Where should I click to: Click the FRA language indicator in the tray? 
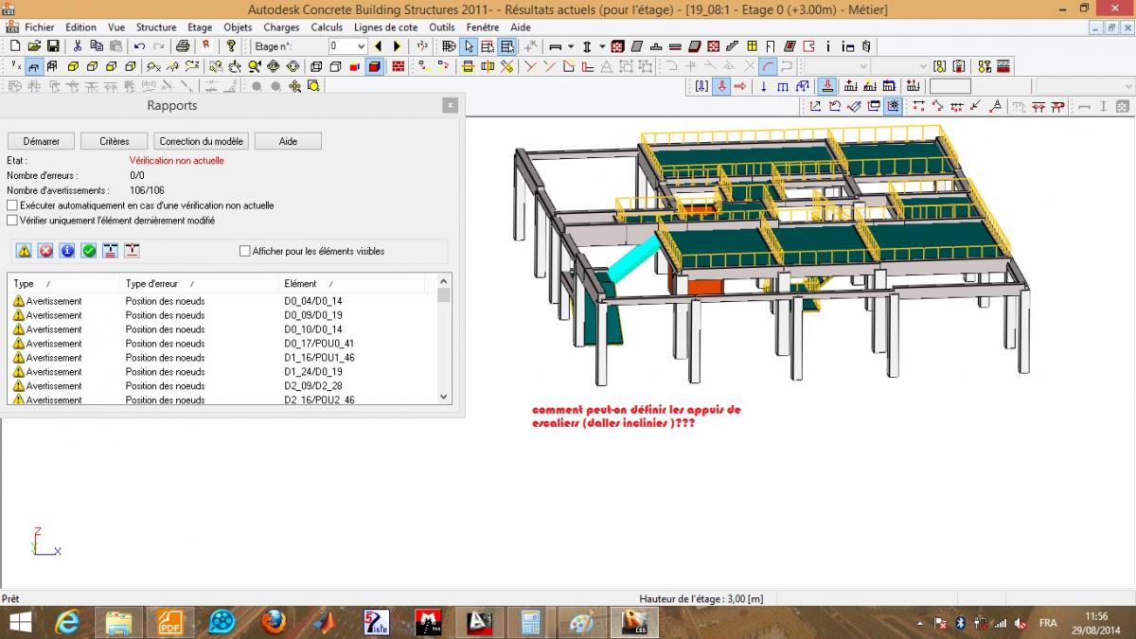click(1048, 623)
